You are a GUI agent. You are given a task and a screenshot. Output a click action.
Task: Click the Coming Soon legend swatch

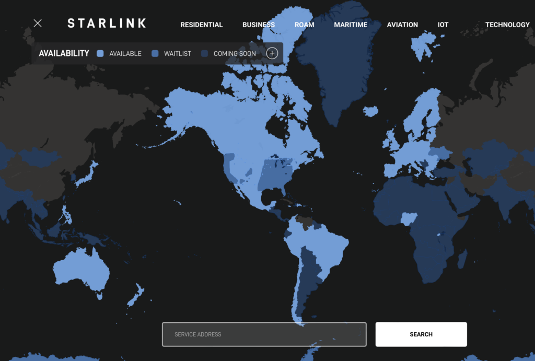coord(204,53)
